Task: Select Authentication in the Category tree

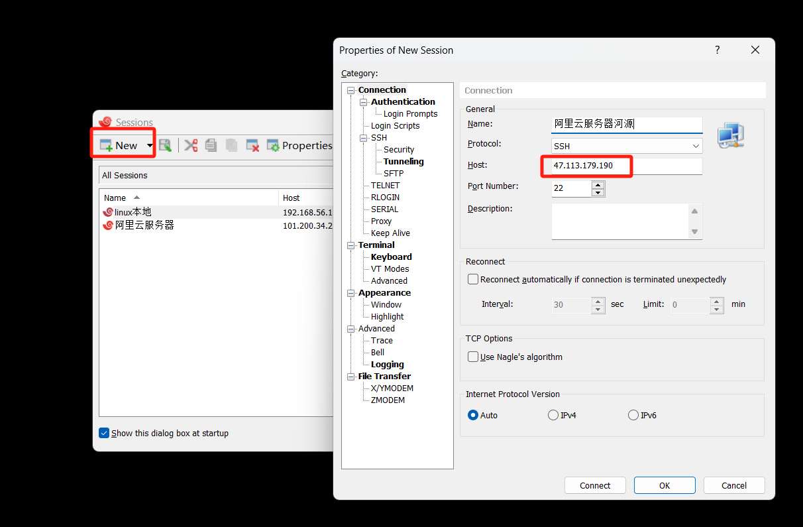Action: 403,102
